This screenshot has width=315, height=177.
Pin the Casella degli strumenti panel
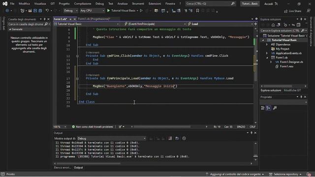tap(45, 19)
